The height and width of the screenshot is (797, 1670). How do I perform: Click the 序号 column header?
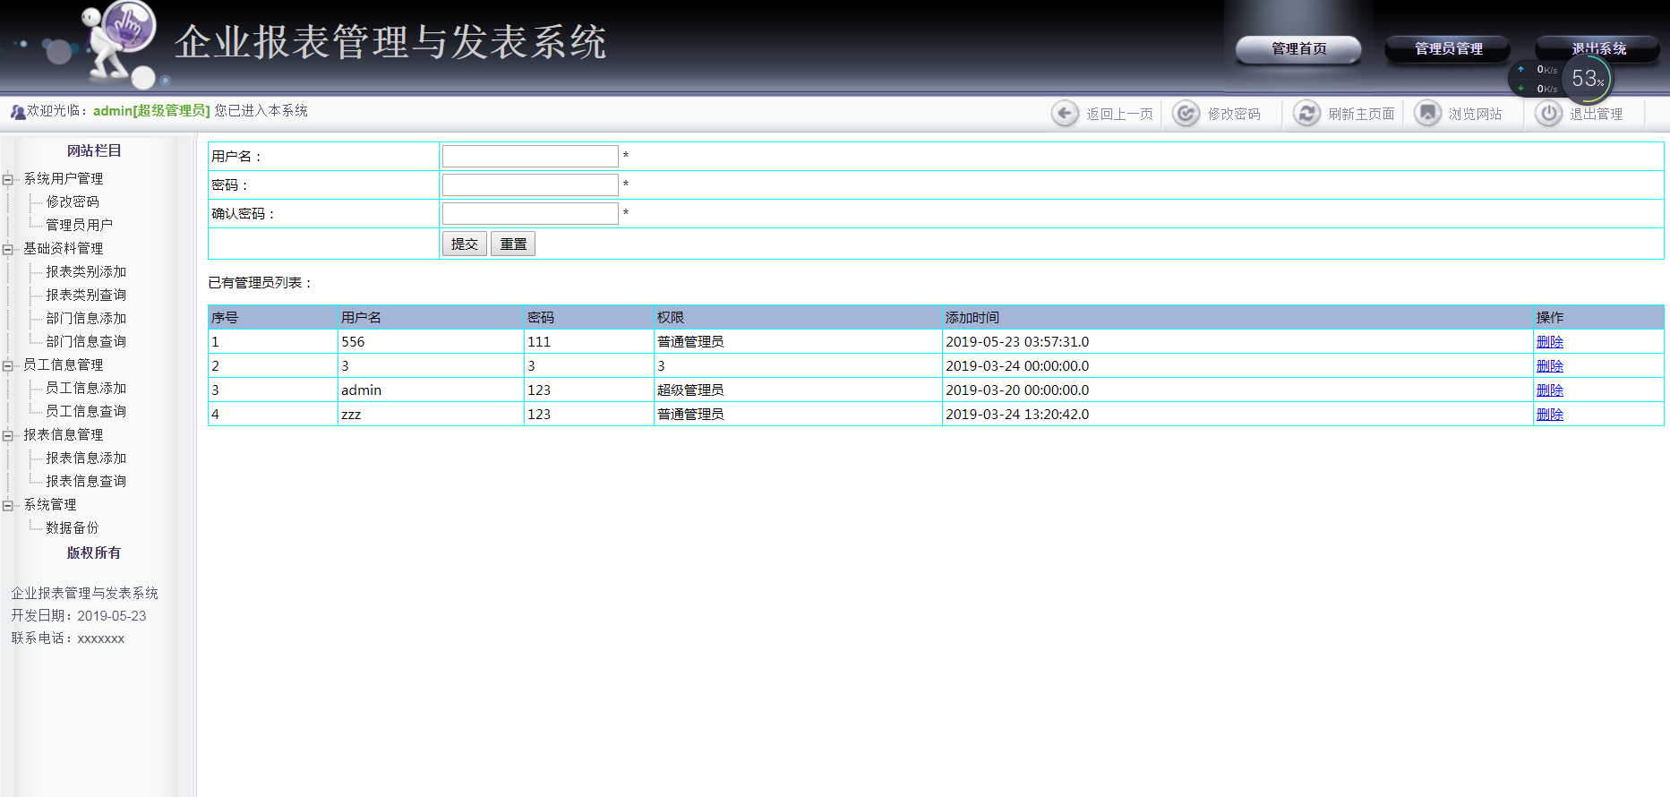(225, 317)
